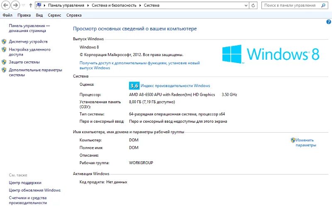Click shield icon next to Защита системы
Image resolution: width=332 pixels, height=211 pixels.
(4, 62)
